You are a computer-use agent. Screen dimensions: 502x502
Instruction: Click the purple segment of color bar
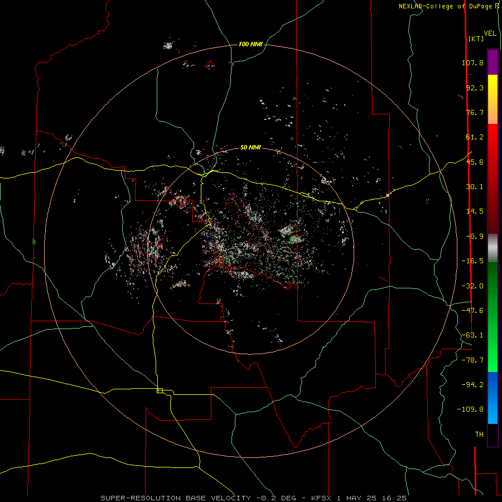click(493, 62)
